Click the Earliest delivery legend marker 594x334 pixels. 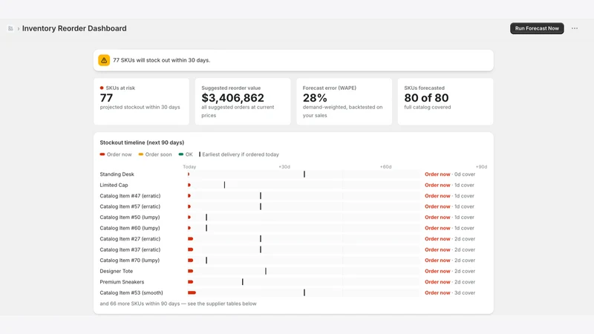200,154
